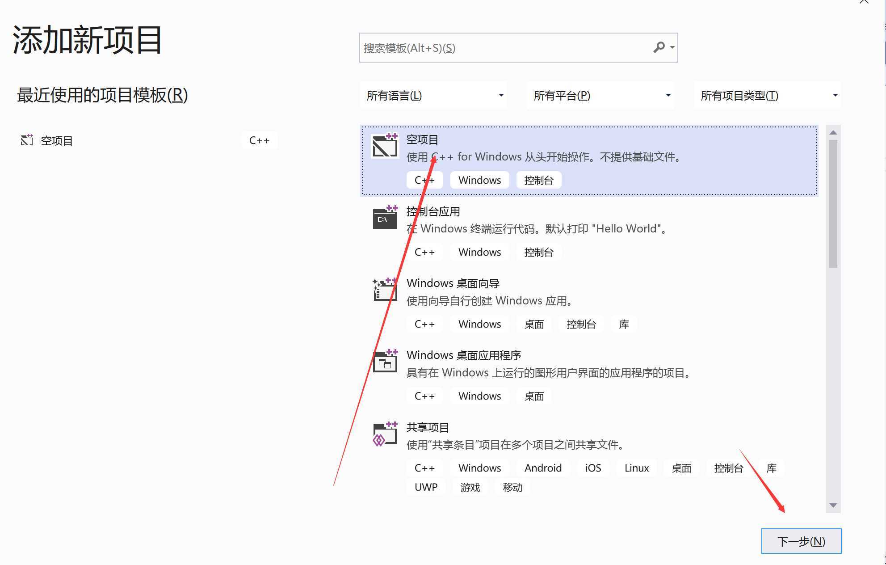Click the Windows tag under 共享项目
886x565 pixels.
[x=479, y=468]
